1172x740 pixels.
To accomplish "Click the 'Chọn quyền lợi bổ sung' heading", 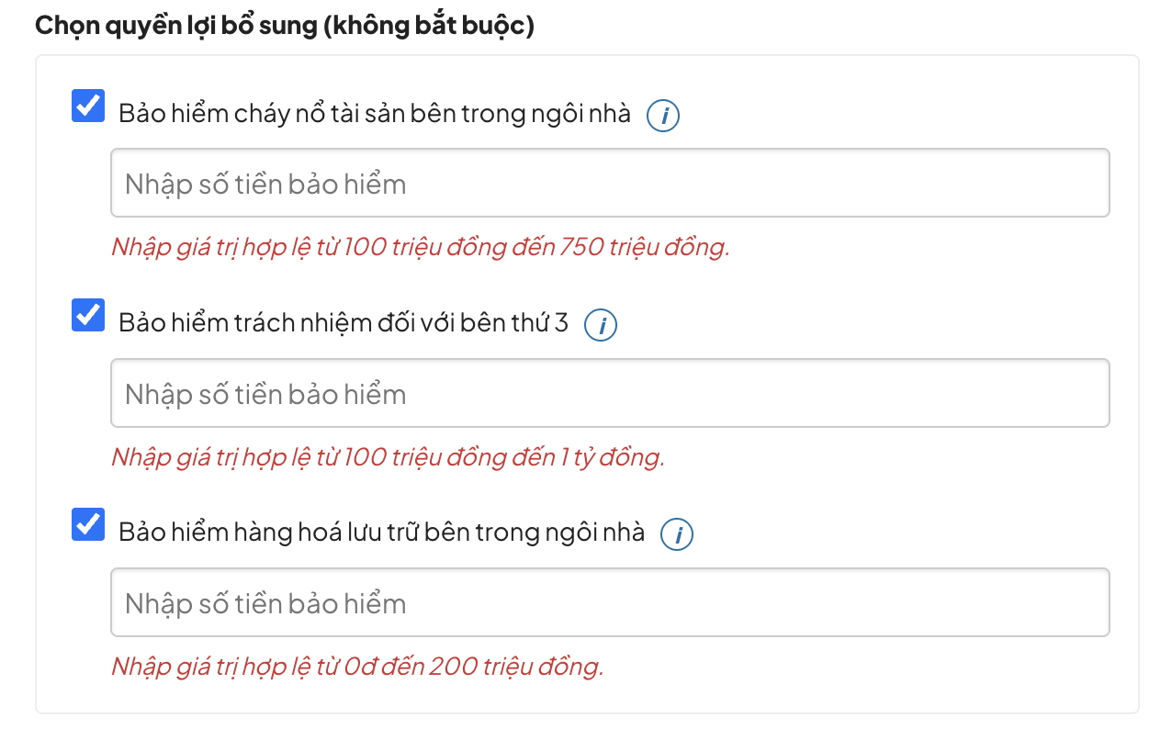I will point(175,25).
